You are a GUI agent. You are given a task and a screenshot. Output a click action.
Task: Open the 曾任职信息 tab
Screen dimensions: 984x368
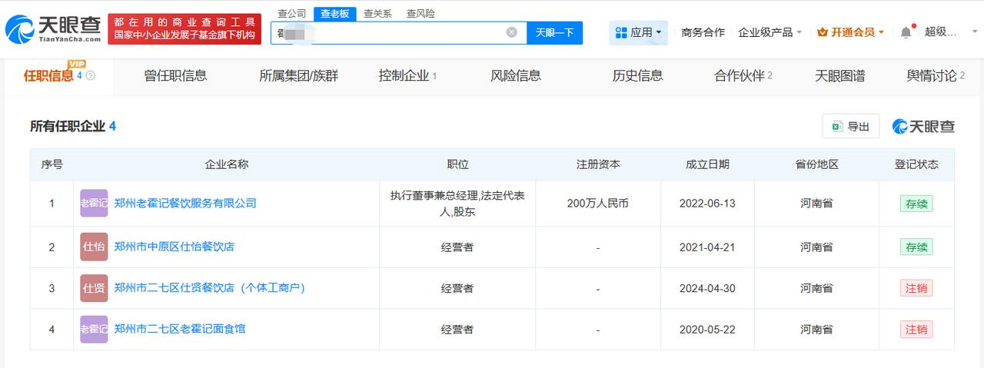[x=175, y=76]
